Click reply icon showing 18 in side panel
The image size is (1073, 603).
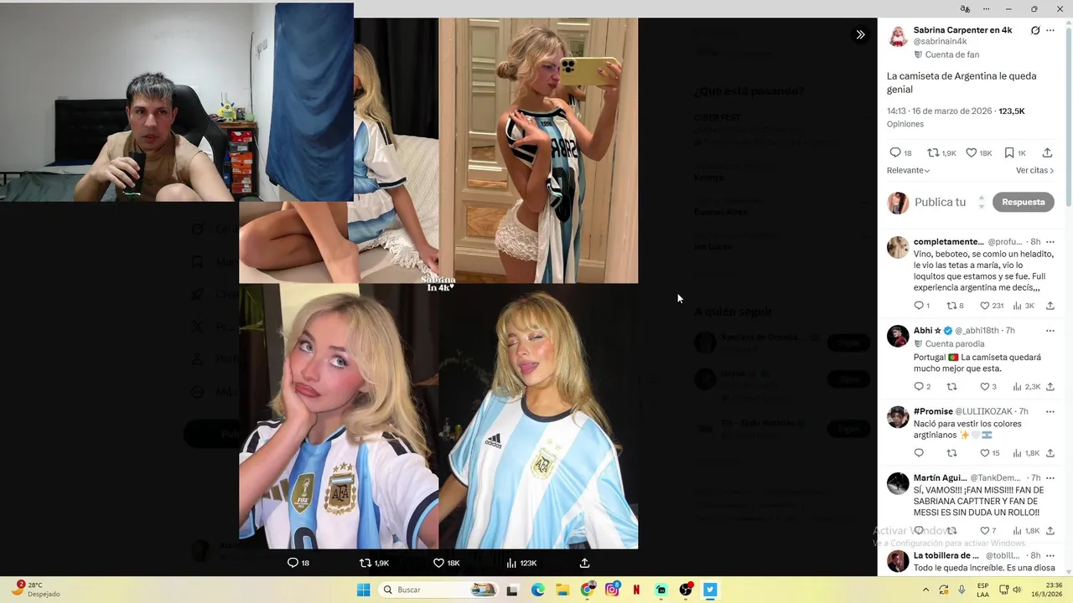pyautogui.click(x=900, y=152)
